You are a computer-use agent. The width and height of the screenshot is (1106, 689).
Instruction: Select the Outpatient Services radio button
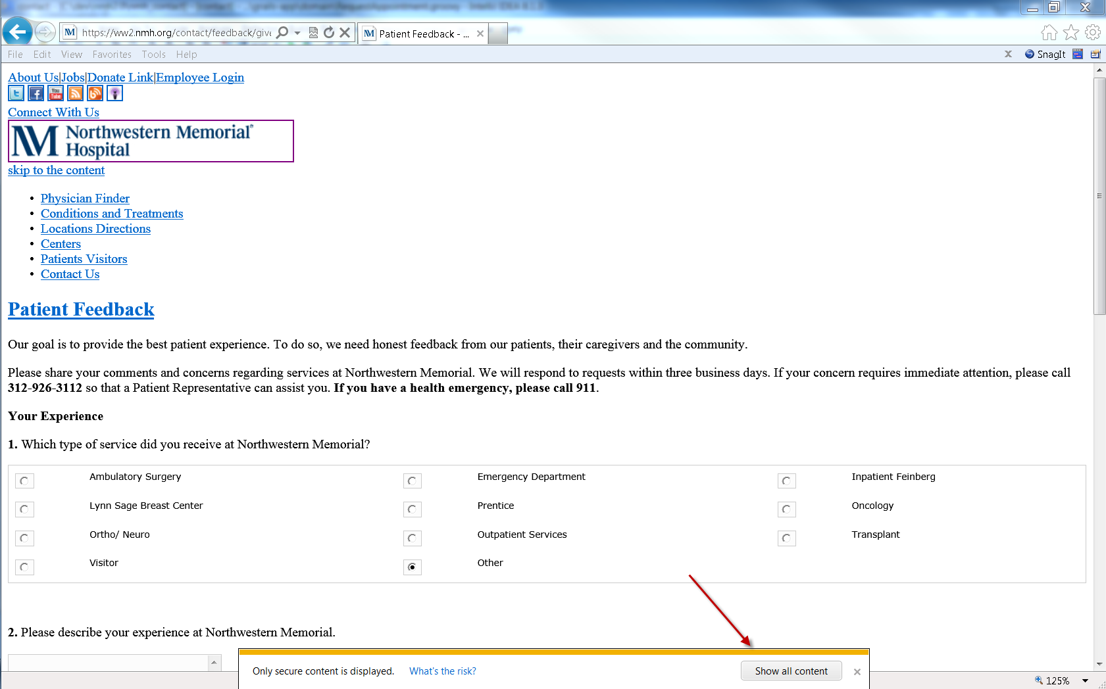[413, 538]
